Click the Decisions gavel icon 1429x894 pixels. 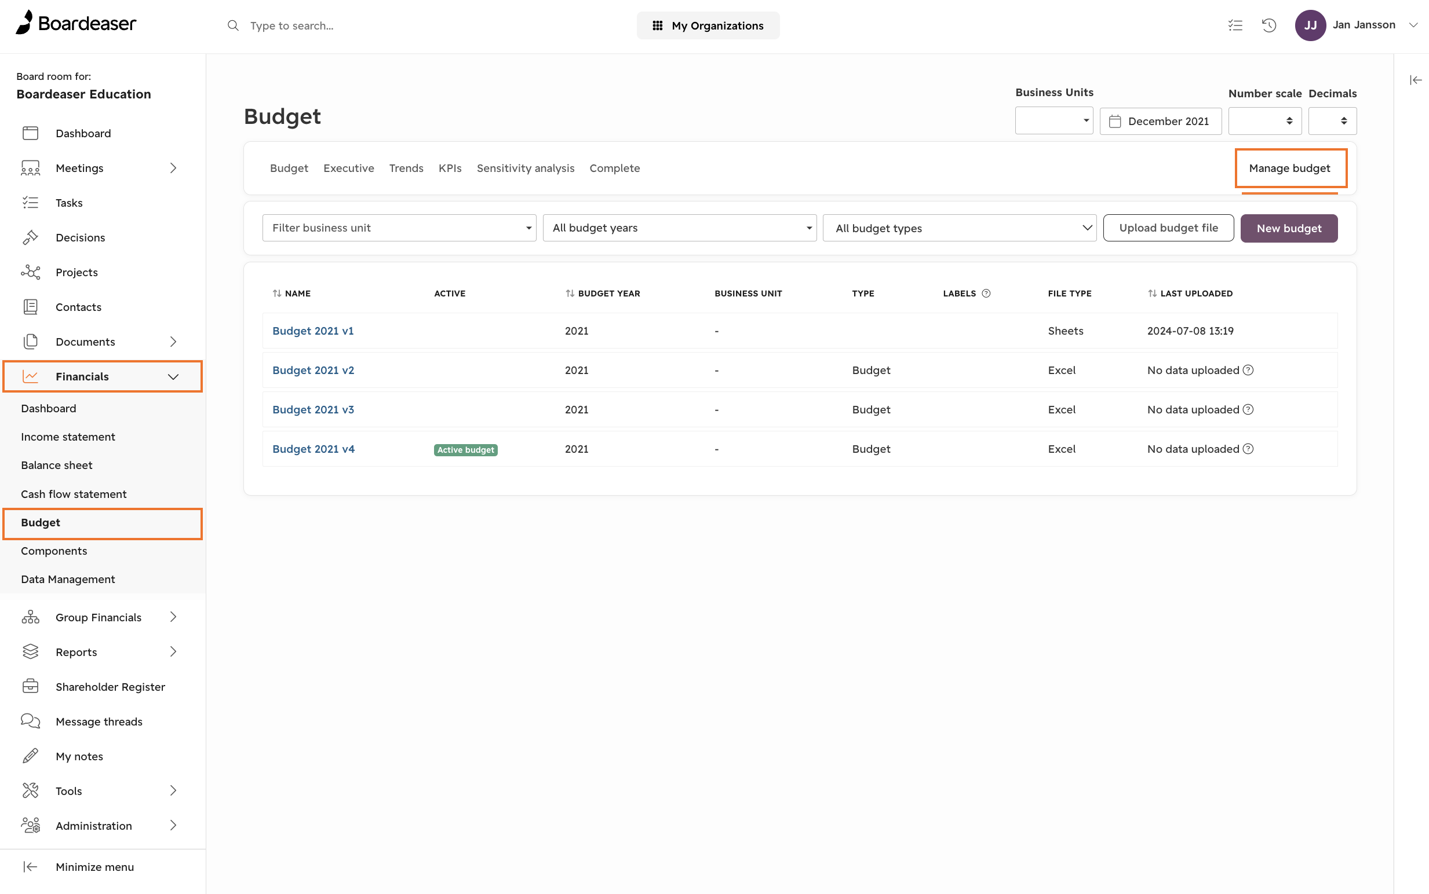[x=30, y=238]
